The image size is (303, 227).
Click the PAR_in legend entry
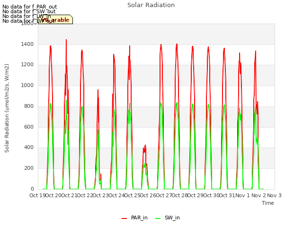pyautogui.click(x=134, y=218)
